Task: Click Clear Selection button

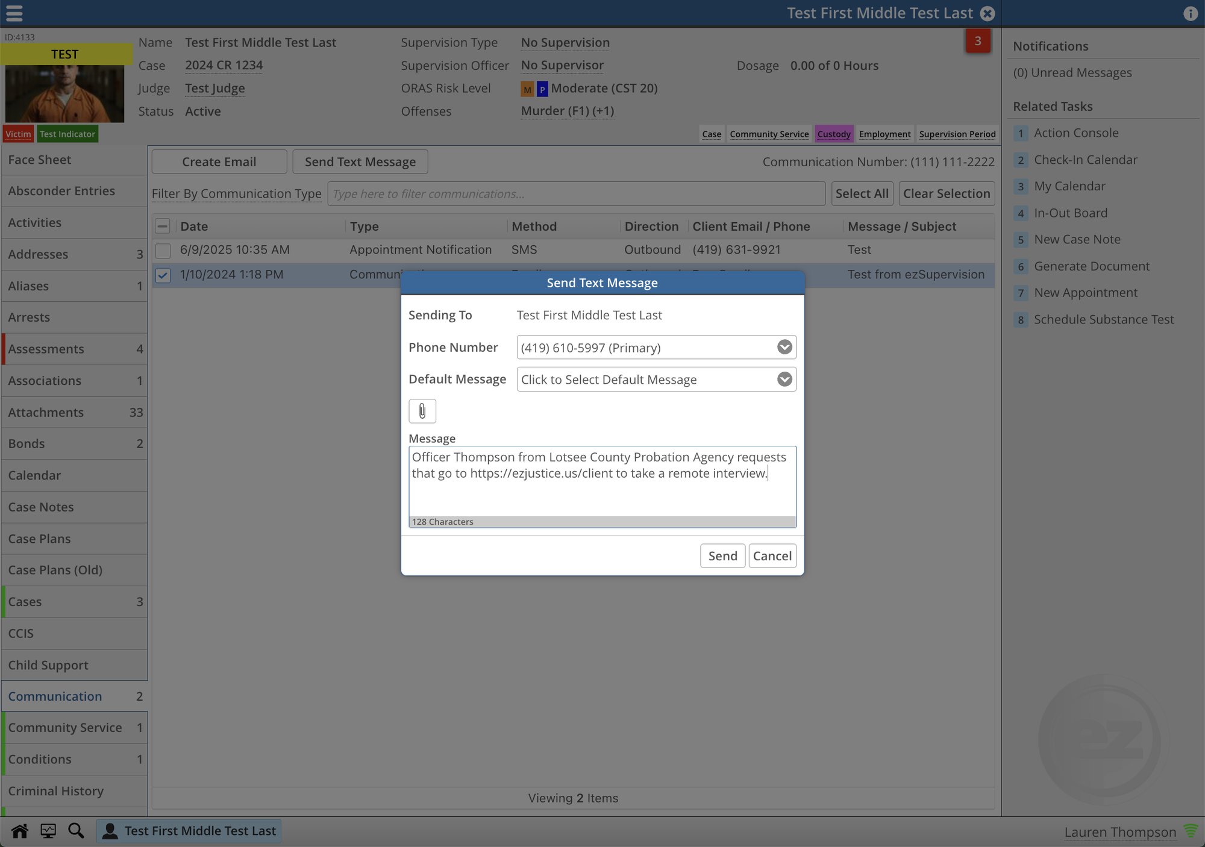Action: point(947,193)
